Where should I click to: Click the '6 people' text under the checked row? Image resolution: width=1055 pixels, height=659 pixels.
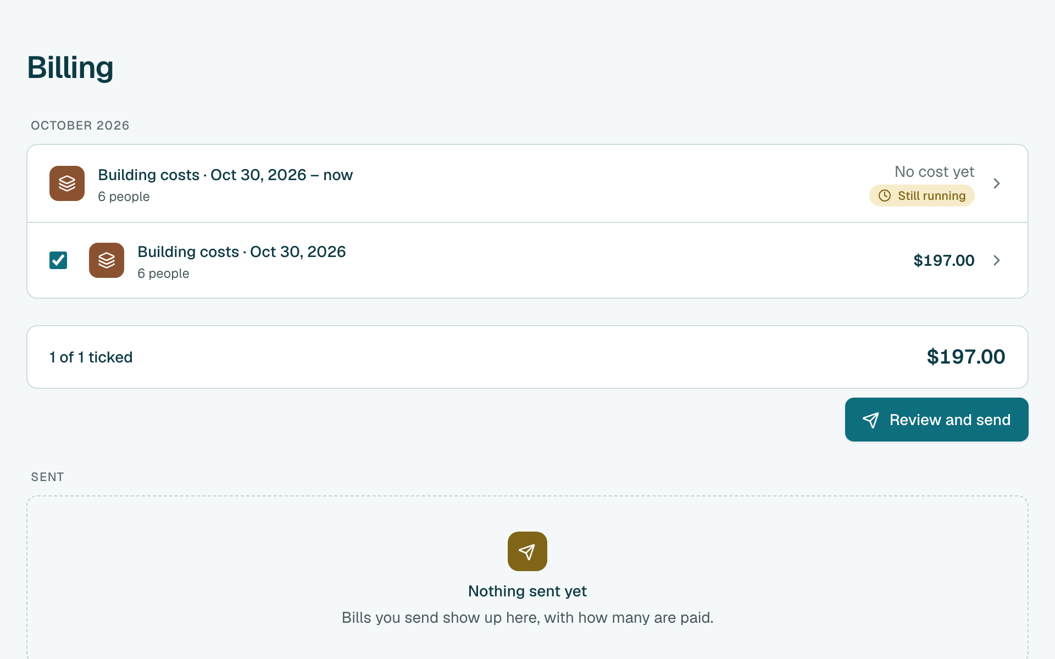tap(163, 273)
